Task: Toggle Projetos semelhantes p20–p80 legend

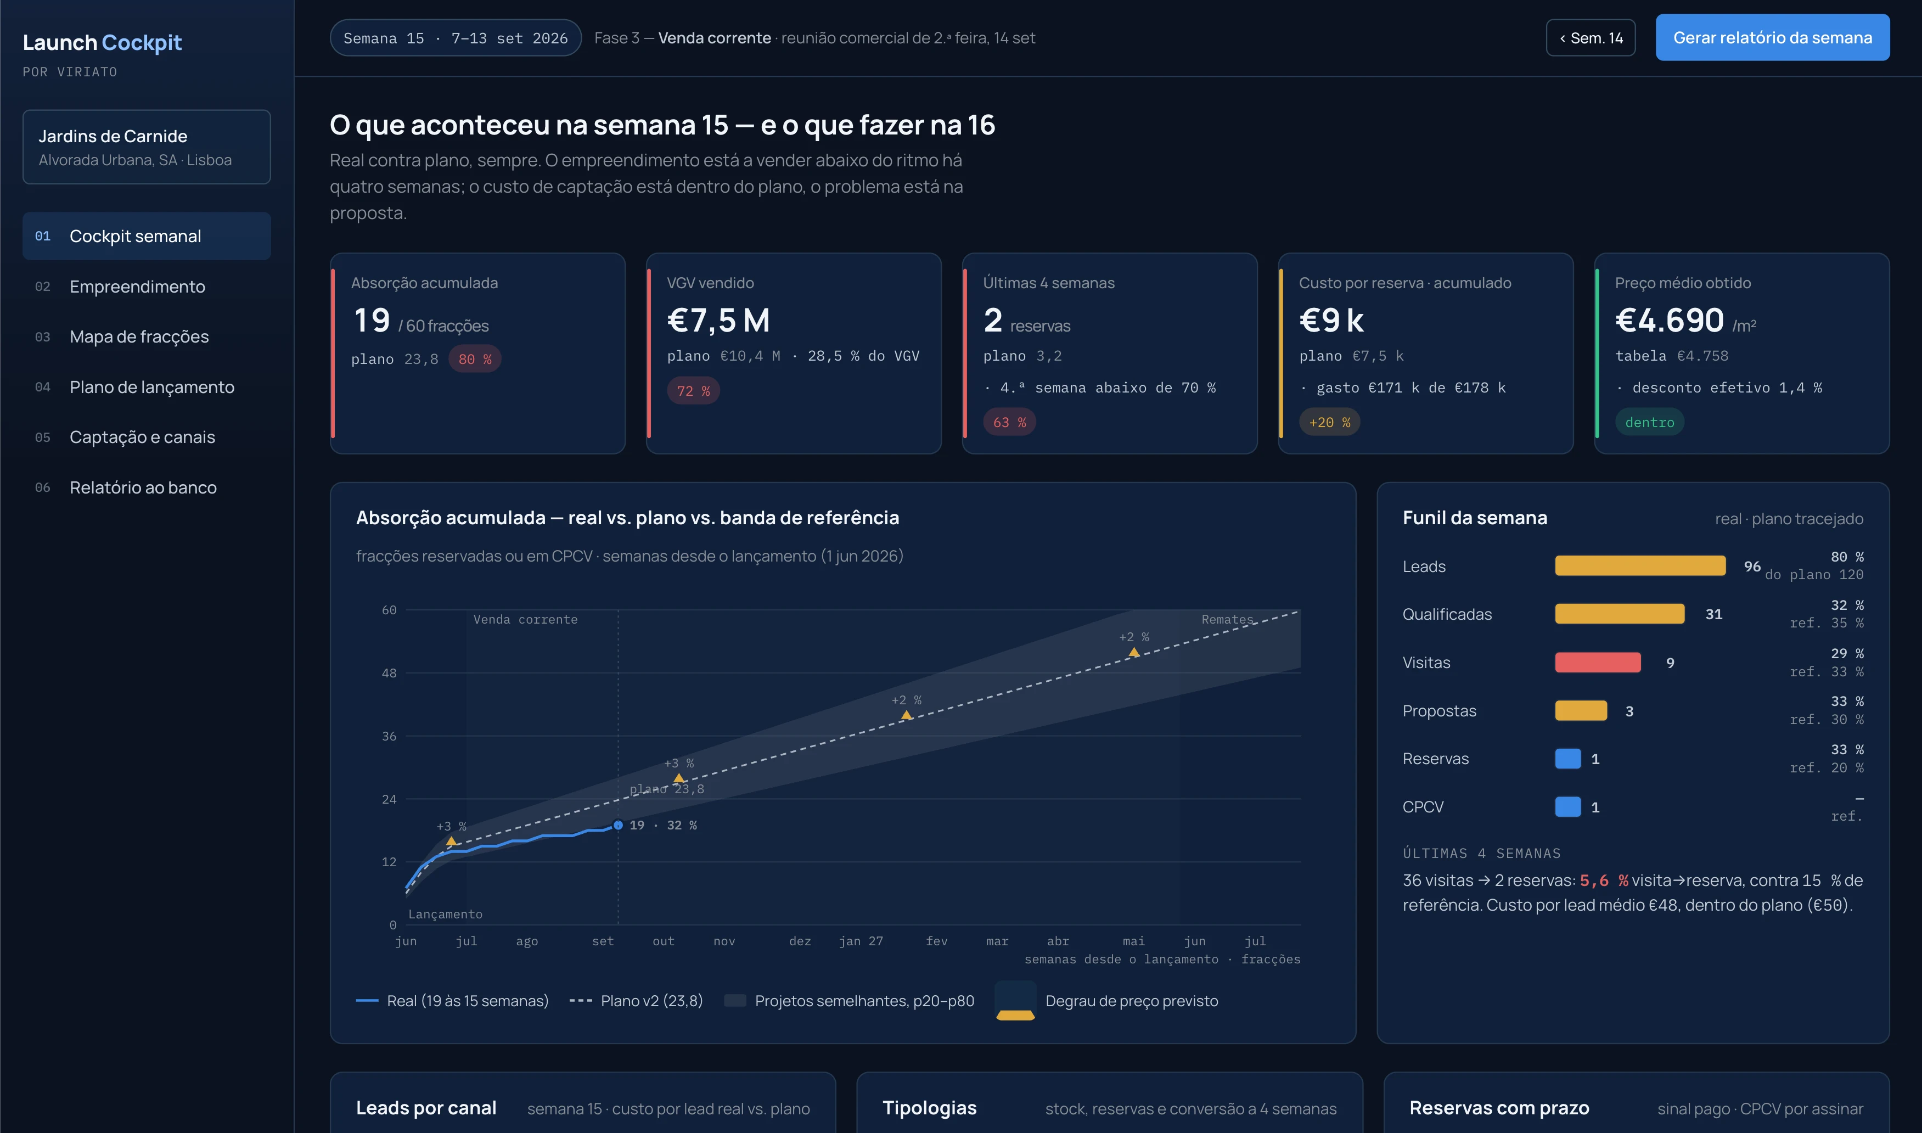Action: [849, 1001]
